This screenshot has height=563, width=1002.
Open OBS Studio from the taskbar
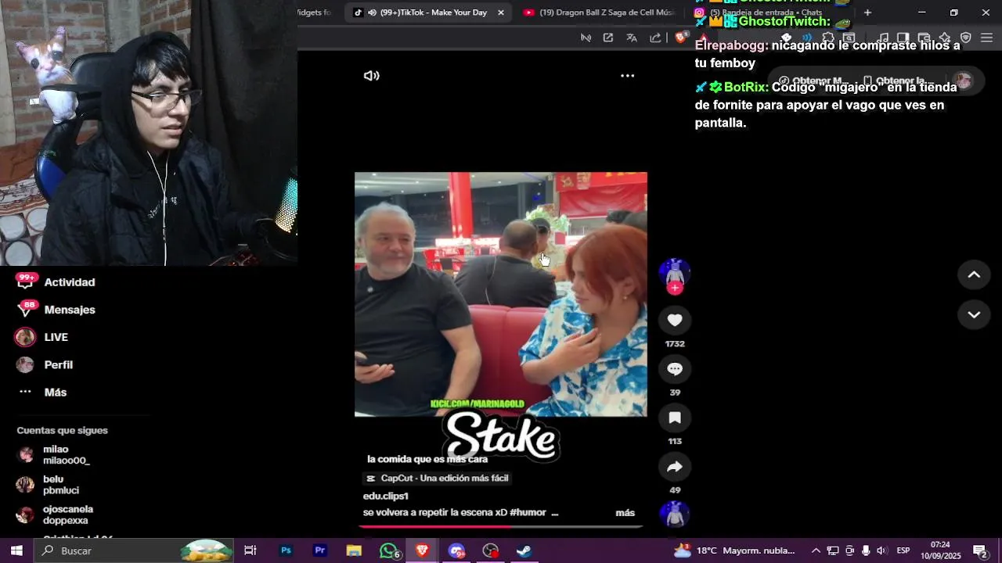(x=490, y=550)
